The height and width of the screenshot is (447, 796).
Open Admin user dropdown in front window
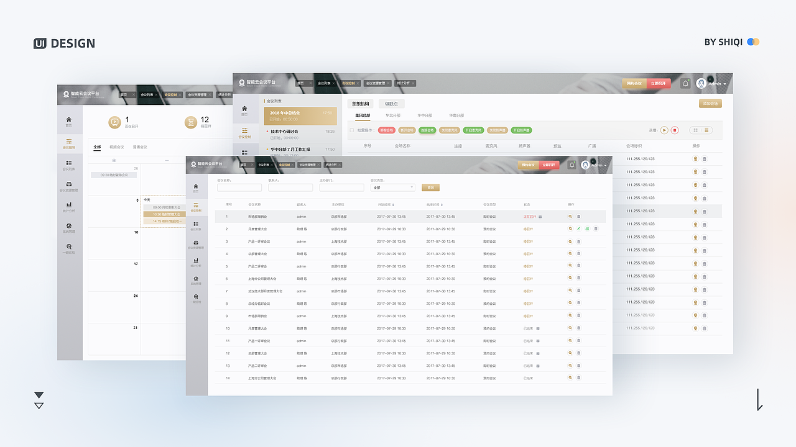click(x=594, y=165)
